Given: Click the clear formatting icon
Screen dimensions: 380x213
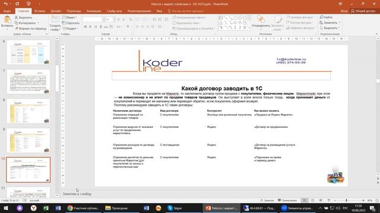Looking at the screenshot, I should tap(131, 20).
